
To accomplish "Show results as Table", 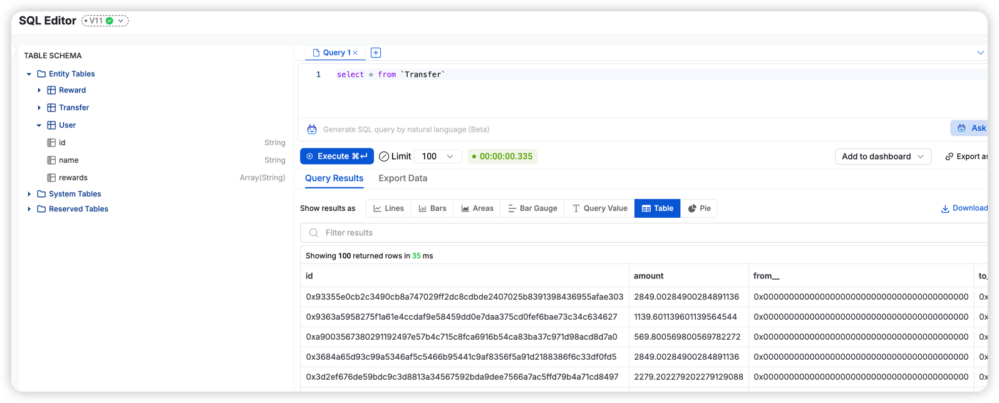I will (657, 208).
